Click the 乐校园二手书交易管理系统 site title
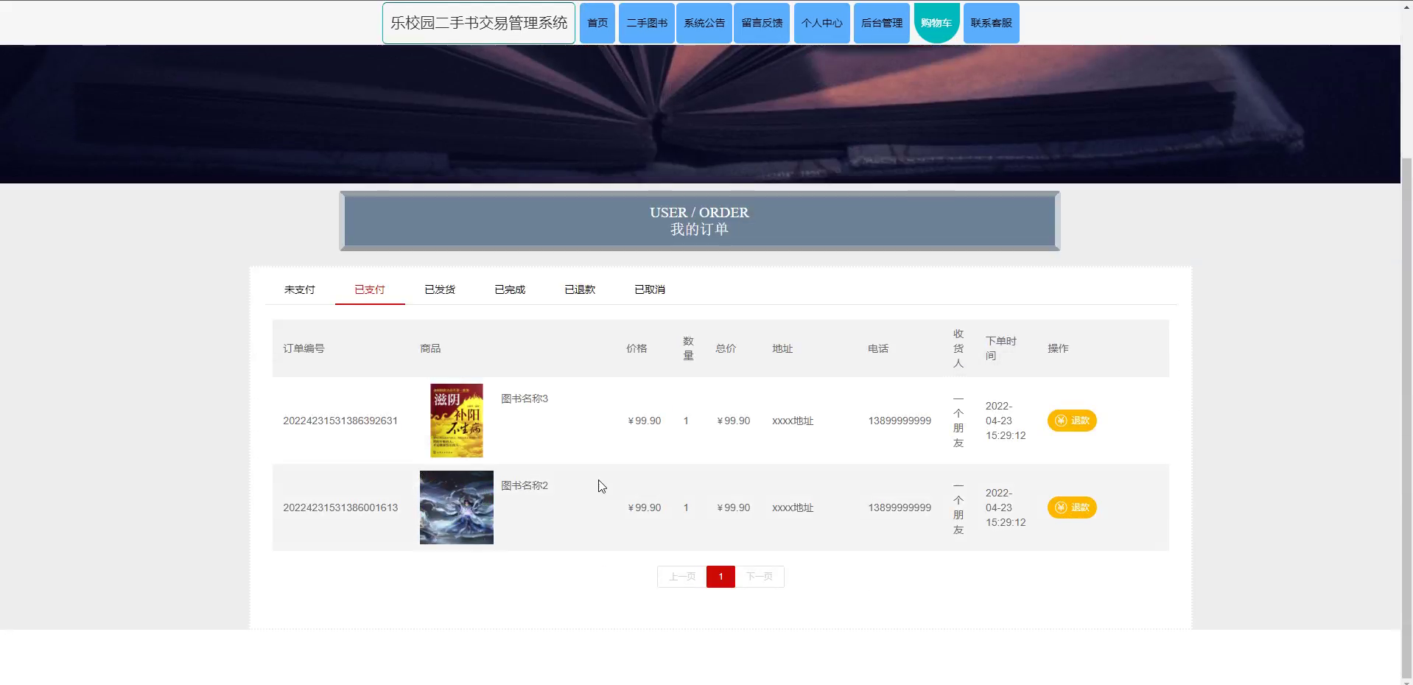1413x685 pixels. (479, 23)
